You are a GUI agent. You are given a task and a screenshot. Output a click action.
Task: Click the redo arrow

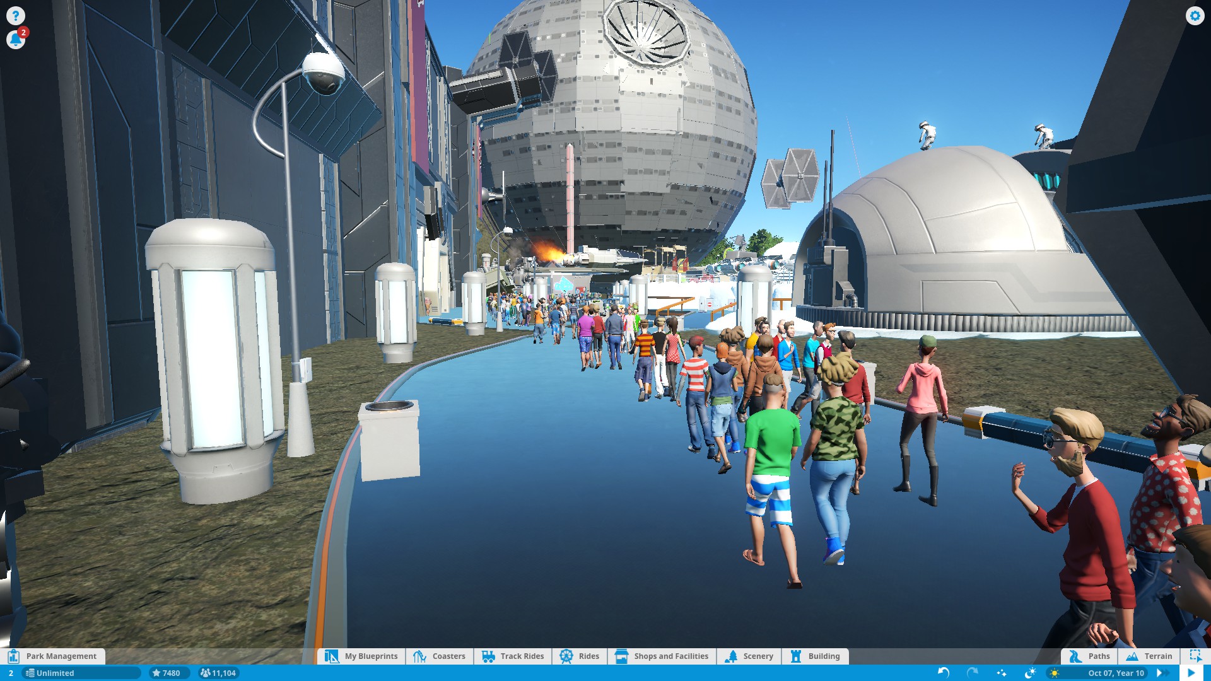(x=973, y=673)
